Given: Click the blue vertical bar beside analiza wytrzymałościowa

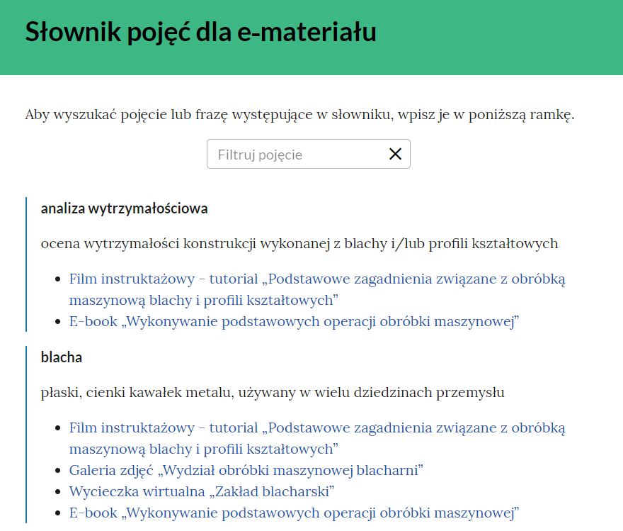Looking at the screenshot, I should coord(27,262).
